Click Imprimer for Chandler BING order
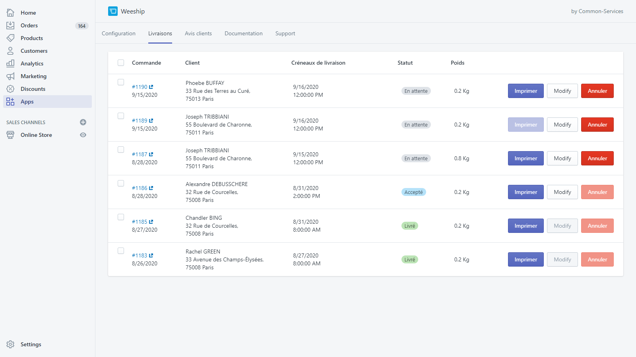The width and height of the screenshot is (636, 357). (x=525, y=226)
